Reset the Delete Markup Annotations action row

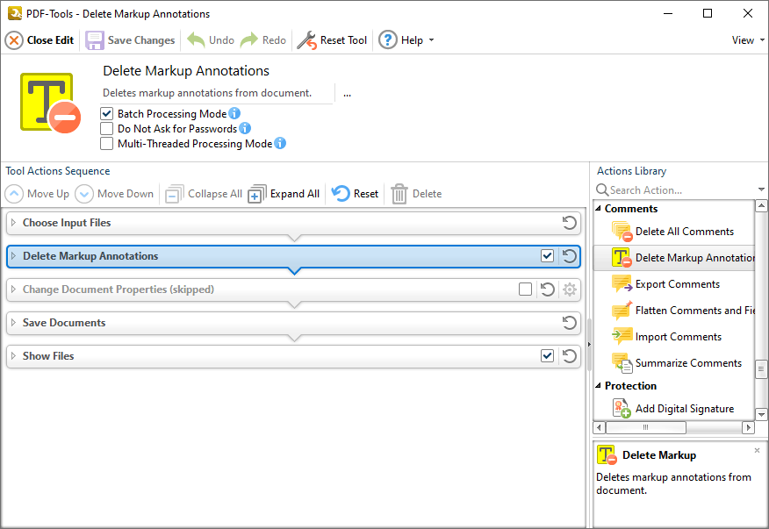coord(569,256)
